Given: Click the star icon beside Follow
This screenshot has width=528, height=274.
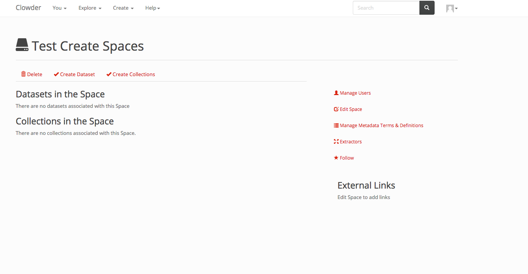Looking at the screenshot, I should pyautogui.click(x=336, y=158).
